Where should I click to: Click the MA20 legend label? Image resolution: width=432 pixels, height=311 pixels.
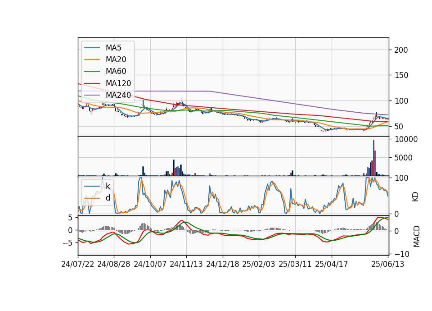coord(116,59)
